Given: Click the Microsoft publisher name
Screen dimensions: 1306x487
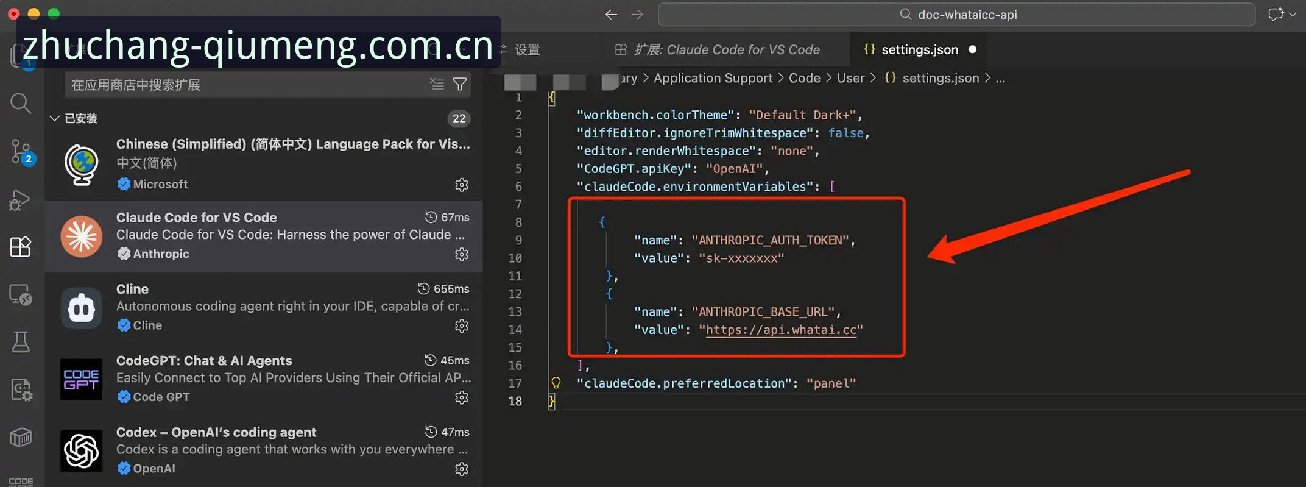Looking at the screenshot, I should [160, 184].
